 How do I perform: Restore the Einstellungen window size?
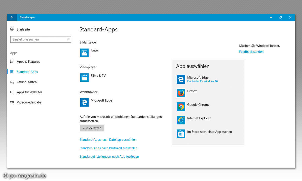coord(280,17)
